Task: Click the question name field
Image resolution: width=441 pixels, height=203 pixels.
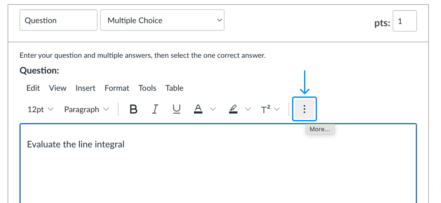Action: pyautogui.click(x=58, y=20)
